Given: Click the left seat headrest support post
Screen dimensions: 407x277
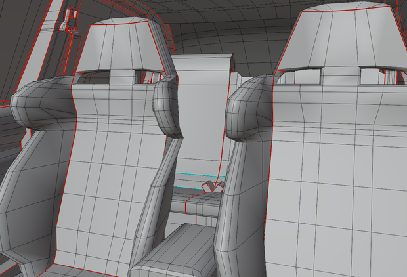Looking at the screenshot, I should click(122, 77).
